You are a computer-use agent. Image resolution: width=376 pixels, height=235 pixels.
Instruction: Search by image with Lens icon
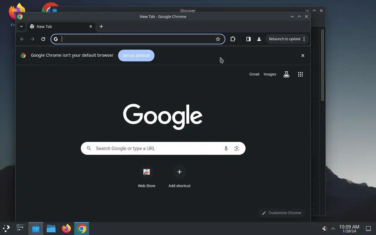[x=237, y=148]
